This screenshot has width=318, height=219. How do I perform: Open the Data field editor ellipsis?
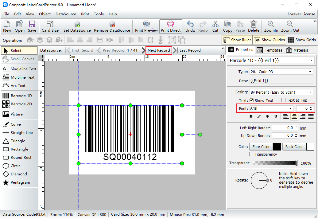(x=310, y=81)
